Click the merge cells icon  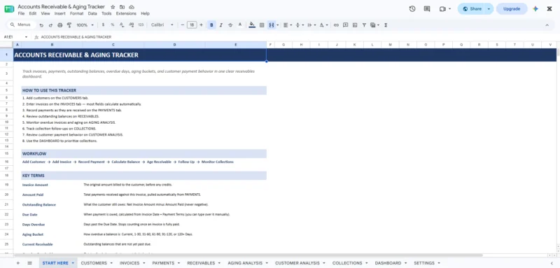tap(272, 25)
